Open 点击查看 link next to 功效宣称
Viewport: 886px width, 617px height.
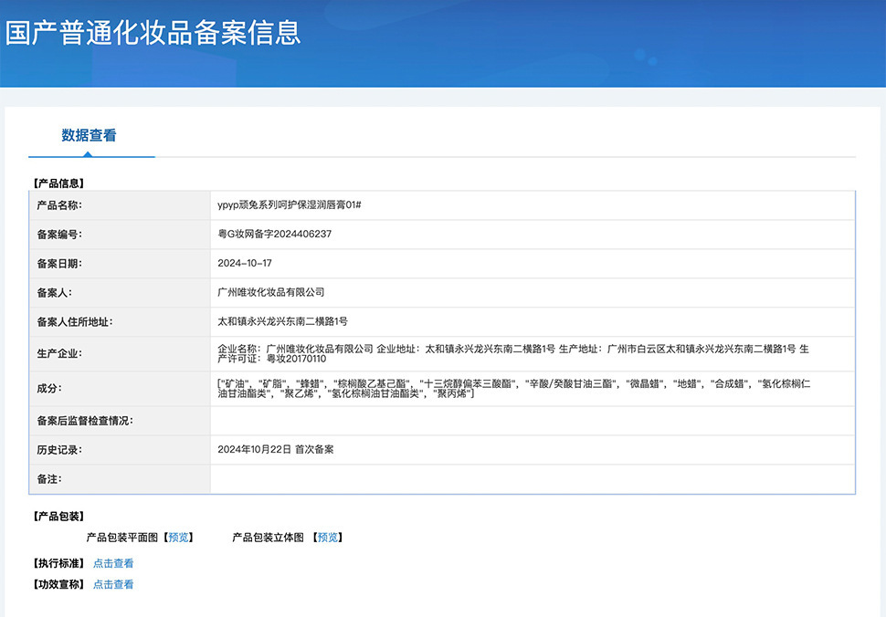pyautogui.click(x=113, y=584)
